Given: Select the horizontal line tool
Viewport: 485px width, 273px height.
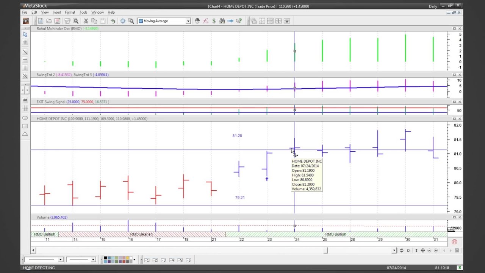Looking at the screenshot, I should point(25,60).
